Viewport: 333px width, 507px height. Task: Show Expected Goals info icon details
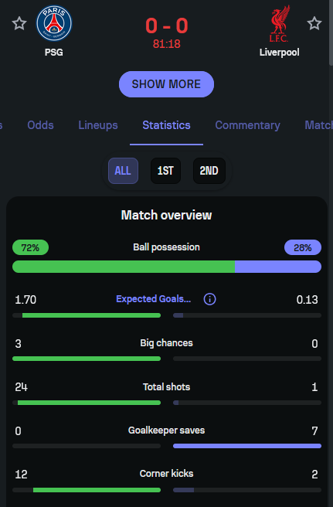point(209,299)
